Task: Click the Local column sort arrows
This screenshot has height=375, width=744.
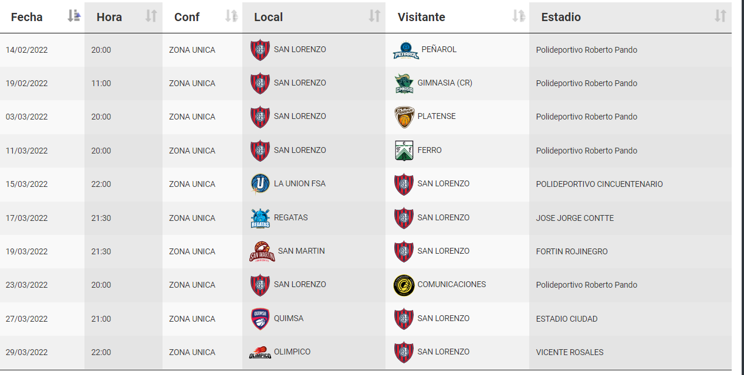Action: coord(374,16)
